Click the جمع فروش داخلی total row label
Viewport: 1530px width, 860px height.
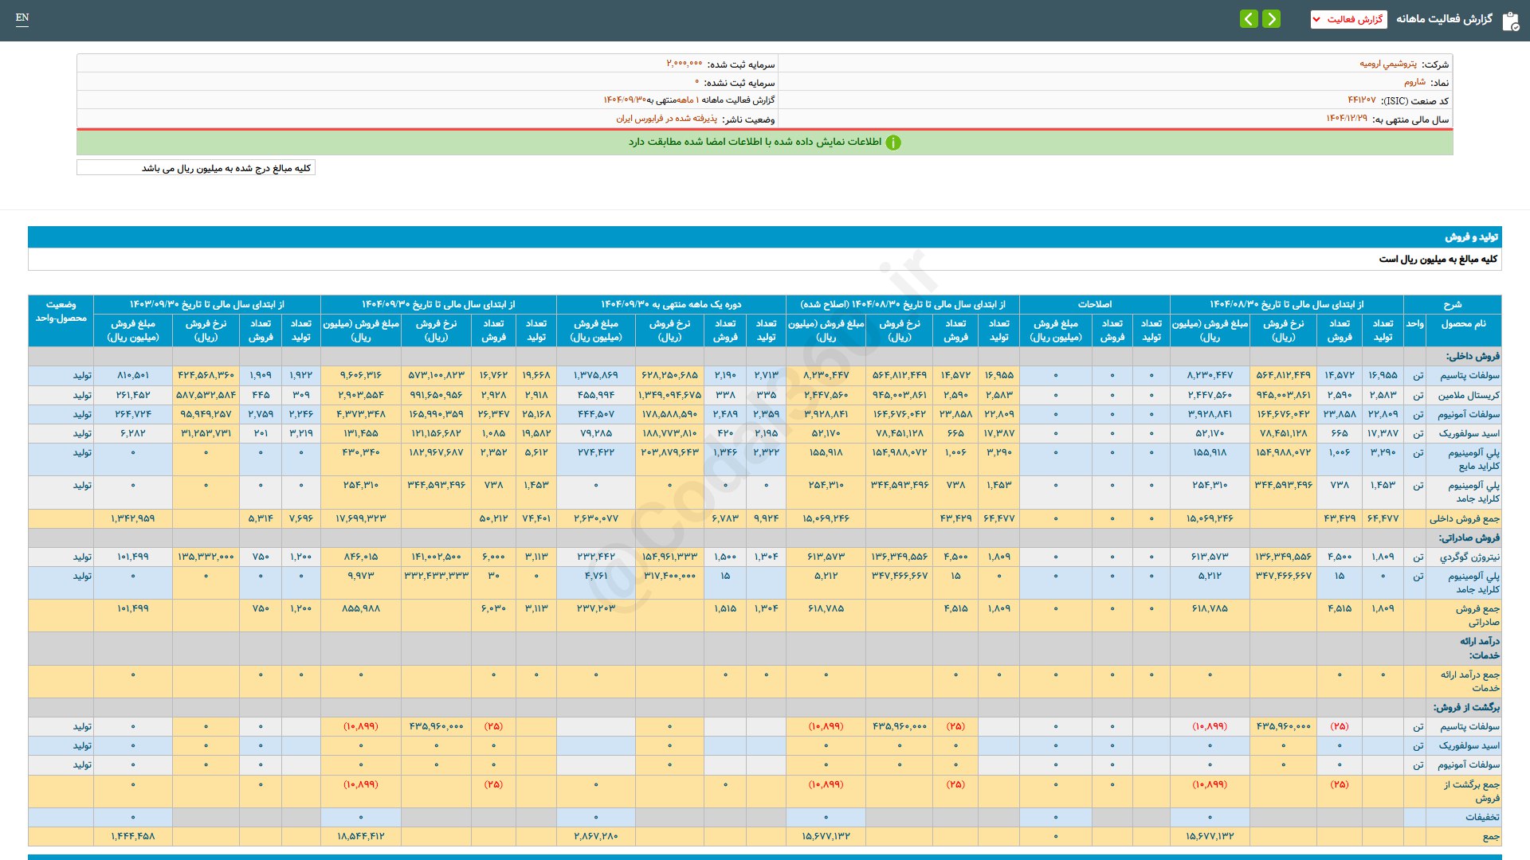point(1464,518)
